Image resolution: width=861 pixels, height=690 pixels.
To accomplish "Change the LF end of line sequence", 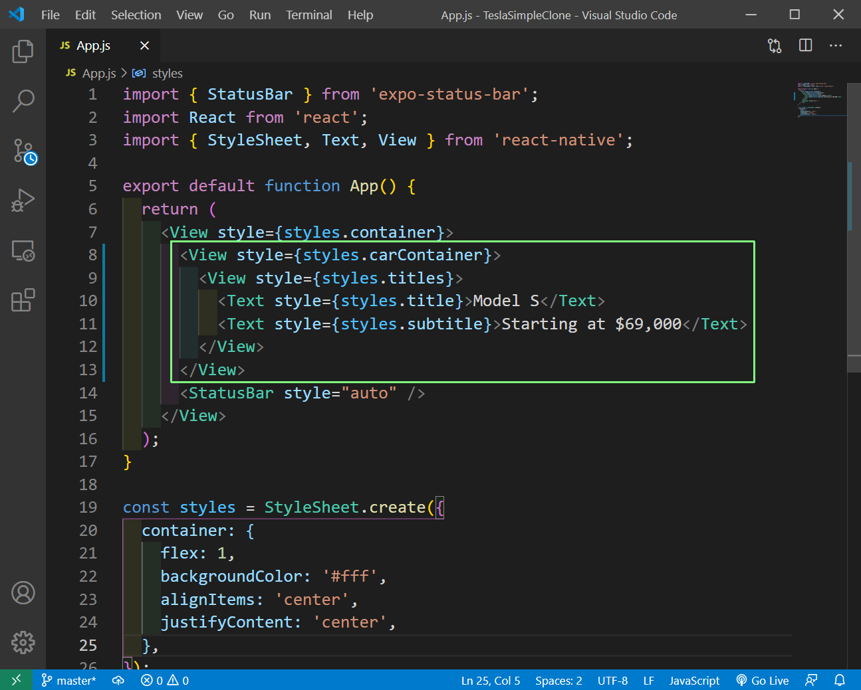I will pyautogui.click(x=649, y=680).
